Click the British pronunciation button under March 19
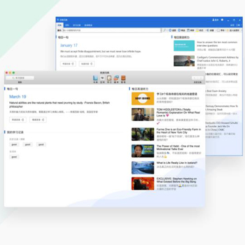 pos(18,119)
